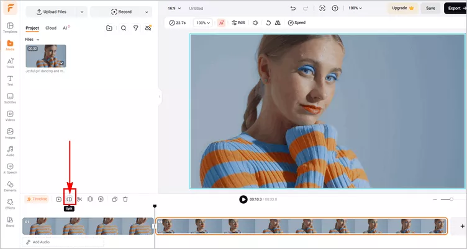
Task: Open the Edit adjustments button
Action: 238,22
